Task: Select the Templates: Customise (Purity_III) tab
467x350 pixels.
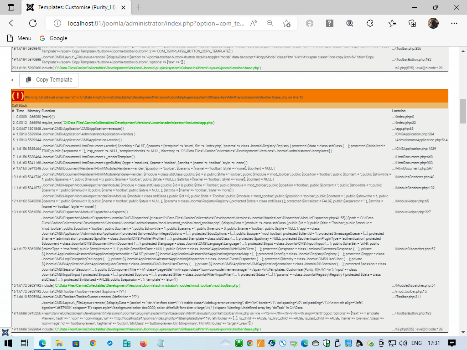Action: [x=77, y=7]
